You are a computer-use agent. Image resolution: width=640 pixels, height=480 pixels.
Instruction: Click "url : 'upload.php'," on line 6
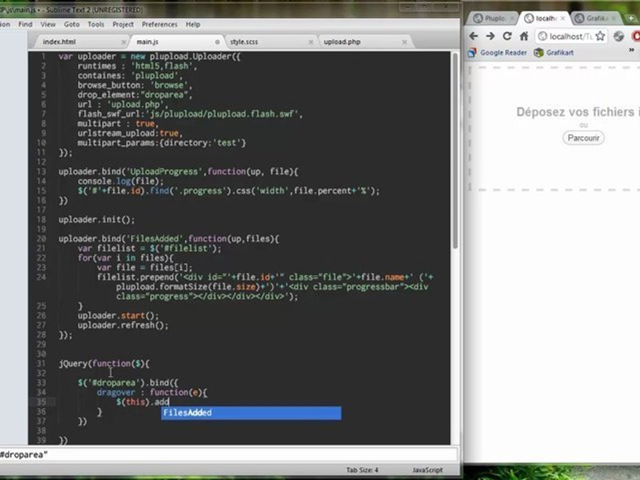coord(123,105)
